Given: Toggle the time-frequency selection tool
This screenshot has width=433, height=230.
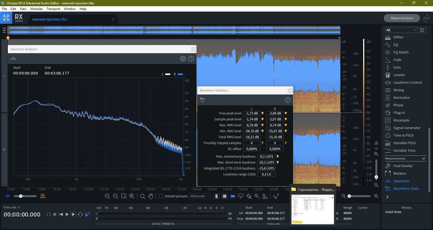Looking at the screenshot, I should coord(225,196).
